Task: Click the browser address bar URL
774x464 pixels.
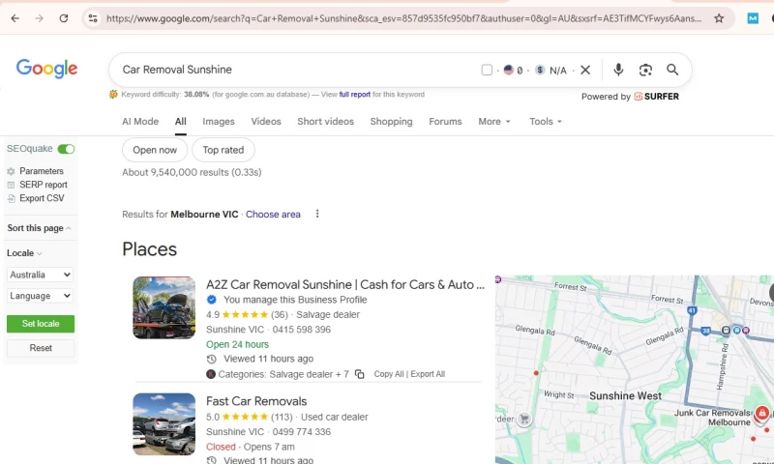Action: point(403,18)
